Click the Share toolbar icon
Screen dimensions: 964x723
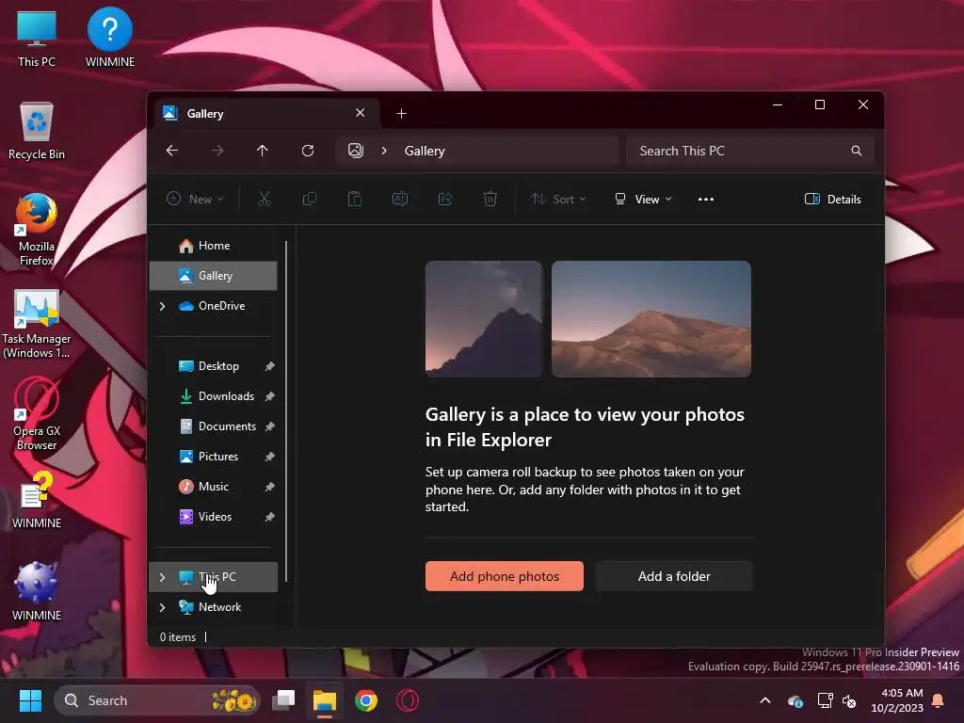(x=445, y=199)
